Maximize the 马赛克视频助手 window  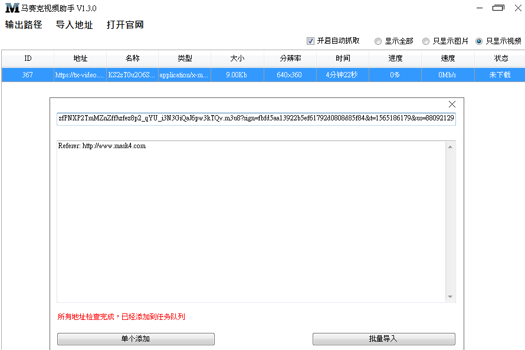(498, 8)
